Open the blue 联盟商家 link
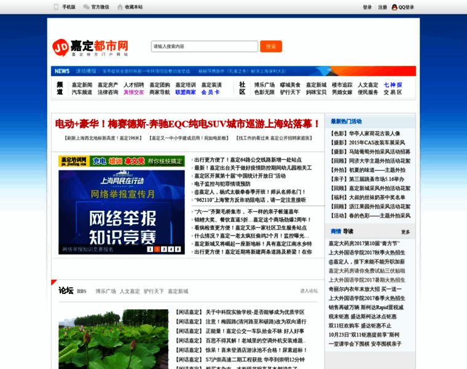The width and height of the screenshot is (467, 369). coord(186,92)
